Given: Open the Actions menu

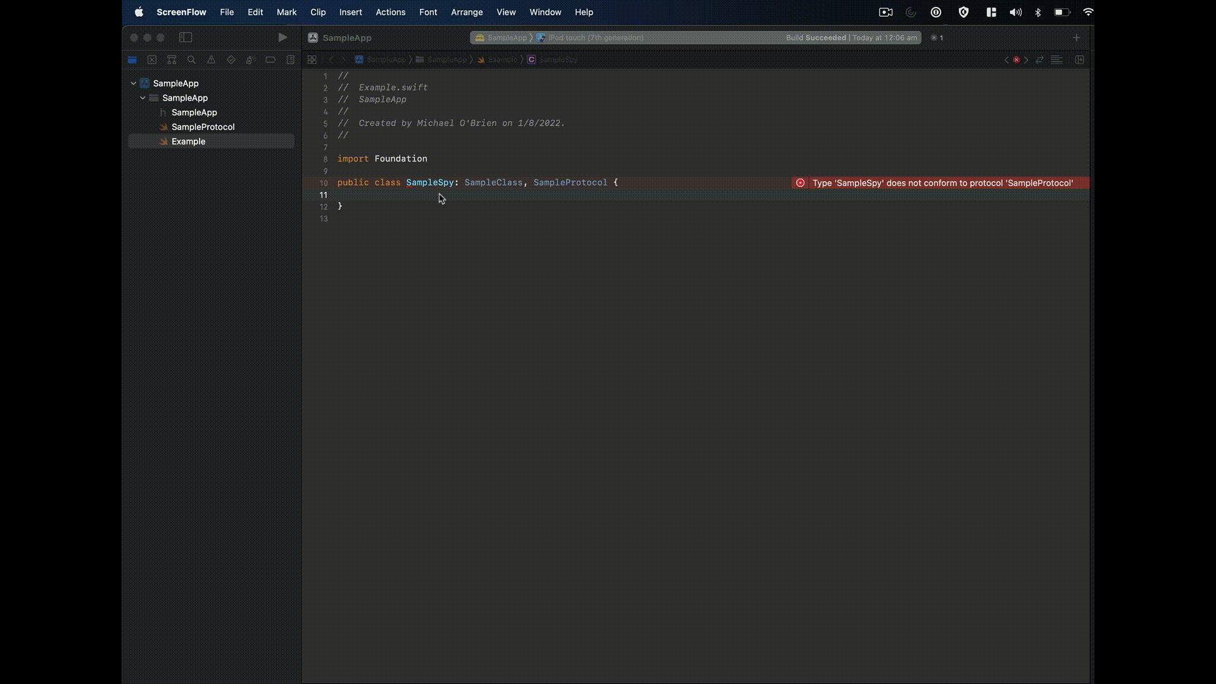Looking at the screenshot, I should click(390, 12).
